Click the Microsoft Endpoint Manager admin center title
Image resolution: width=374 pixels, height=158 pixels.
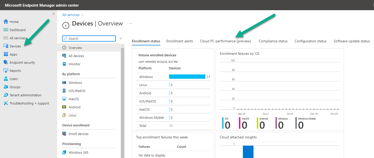click(42, 5)
